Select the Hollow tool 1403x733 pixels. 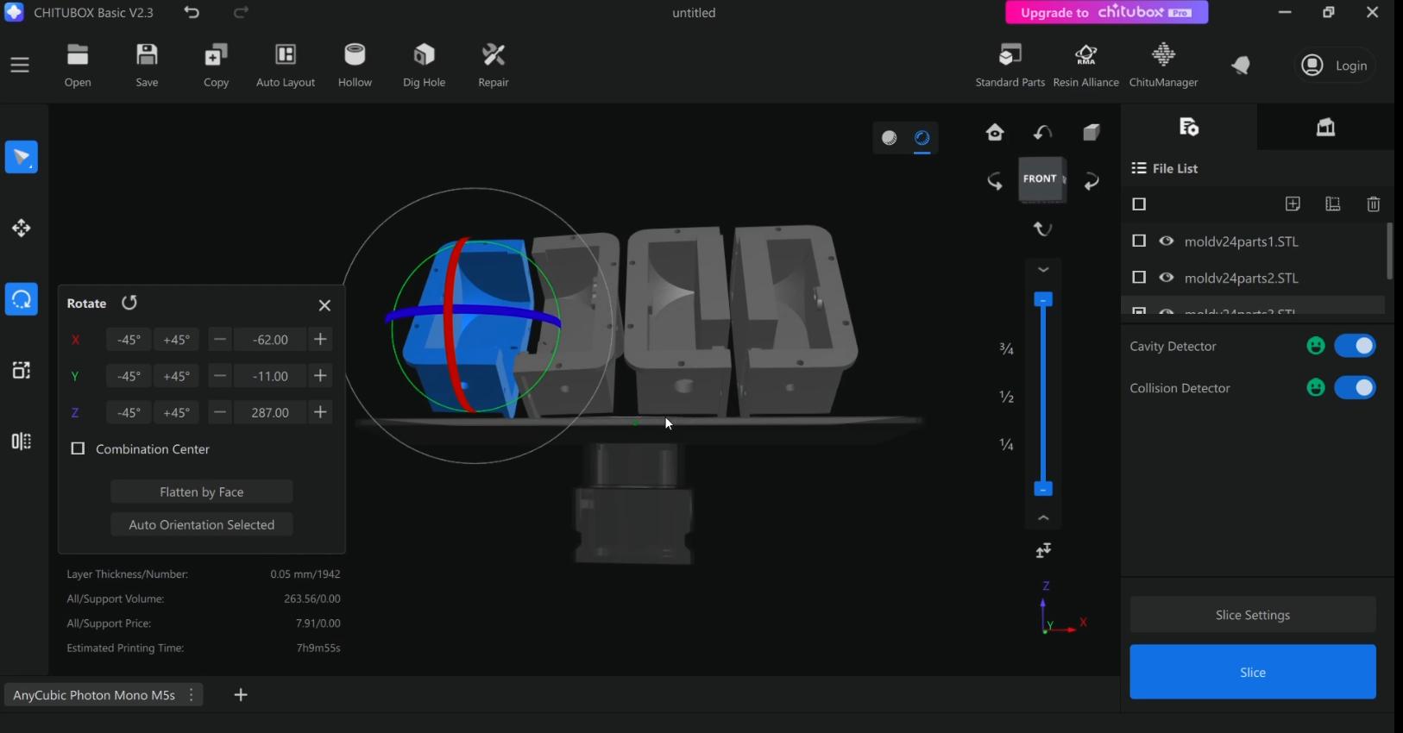click(355, 65)
